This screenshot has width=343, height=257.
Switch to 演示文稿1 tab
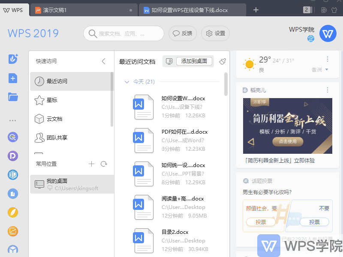click(84, 10)
